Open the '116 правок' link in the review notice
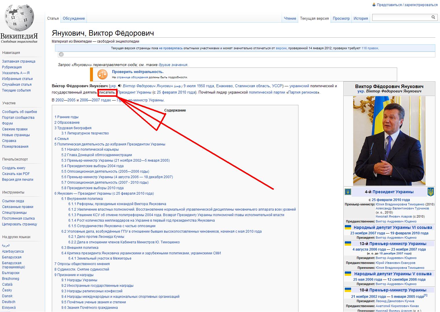The height and width of the screenshot is (312, 440). click(370, 48)
